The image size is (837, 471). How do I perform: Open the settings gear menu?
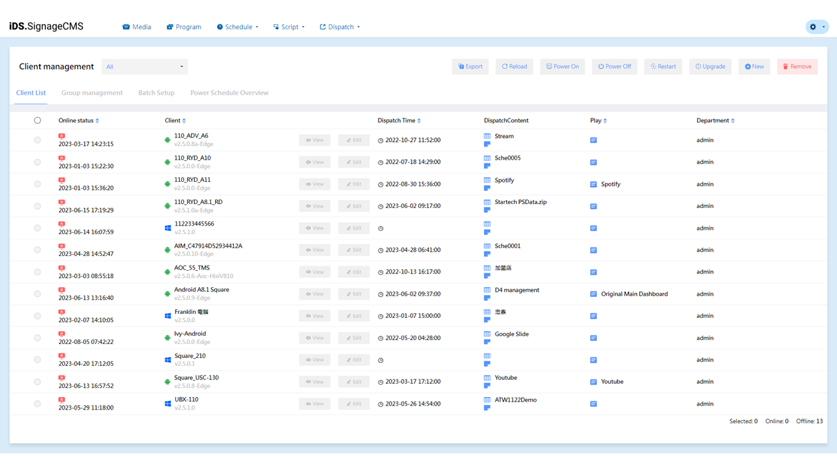(816, 27)
